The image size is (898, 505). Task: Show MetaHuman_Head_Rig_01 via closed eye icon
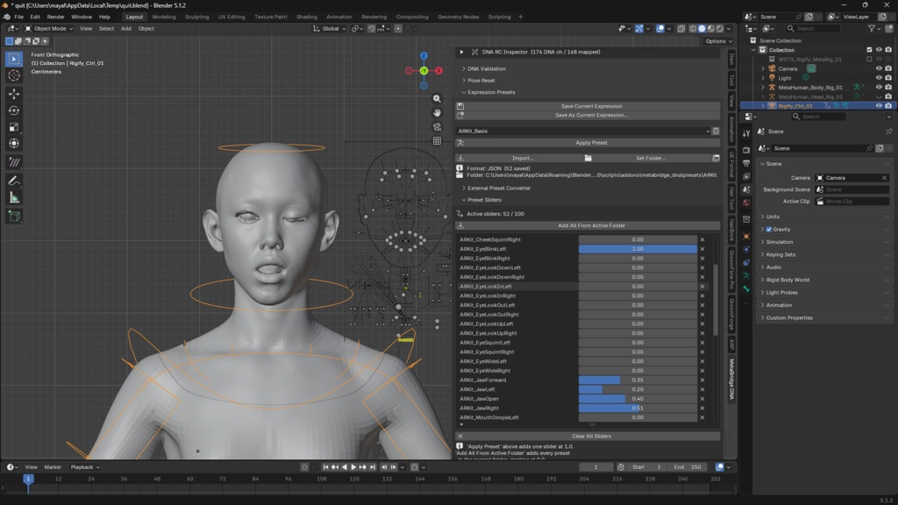pyautogui.click(x=879, y=96)
